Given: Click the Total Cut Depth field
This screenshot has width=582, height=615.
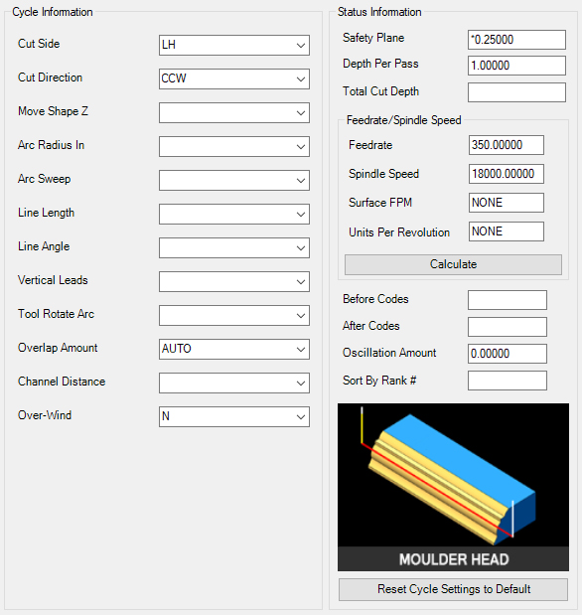Looking at the screenshot, I should 516,92.
